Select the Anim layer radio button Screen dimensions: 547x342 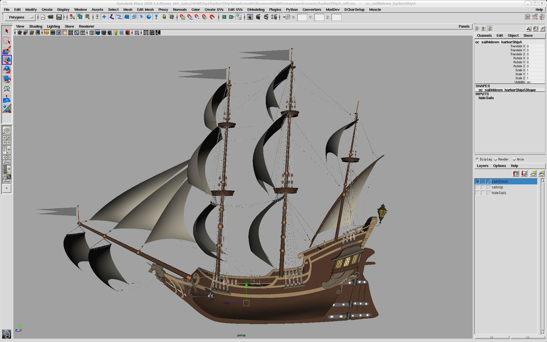[x=514, y=159]
